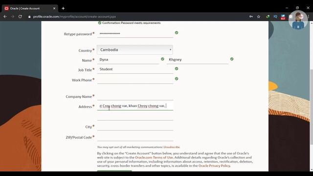Focus the City input field
Image resolution: width=313 pixels, height=176 pixels.
point(135,127)
